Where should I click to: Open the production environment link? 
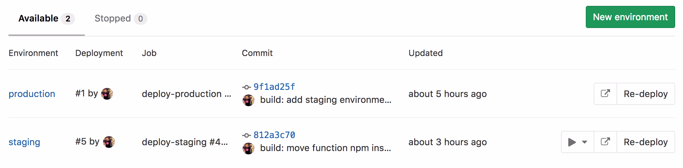click(x=32, y=94)
